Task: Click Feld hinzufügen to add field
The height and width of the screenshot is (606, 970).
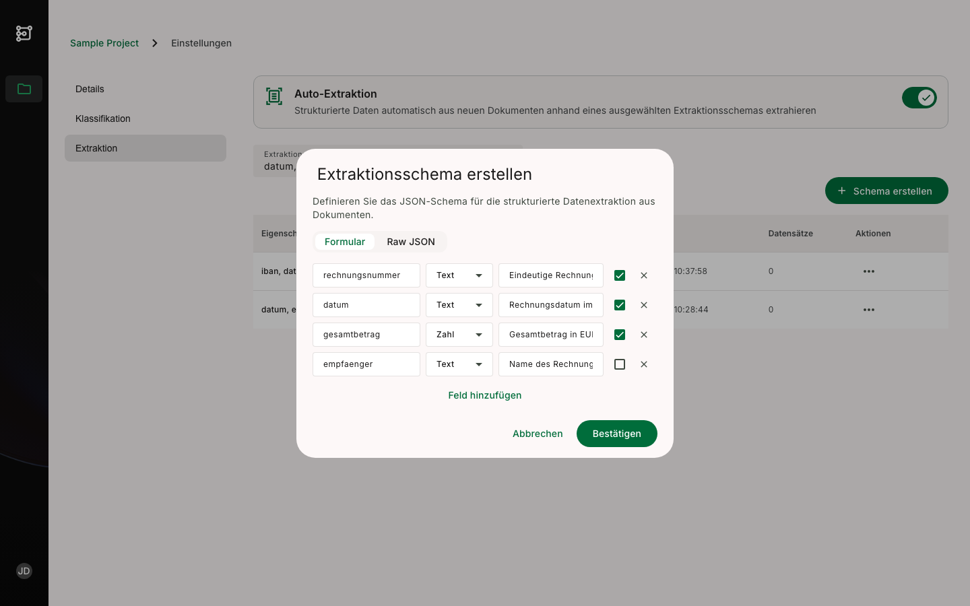Action: pos(485,395)
